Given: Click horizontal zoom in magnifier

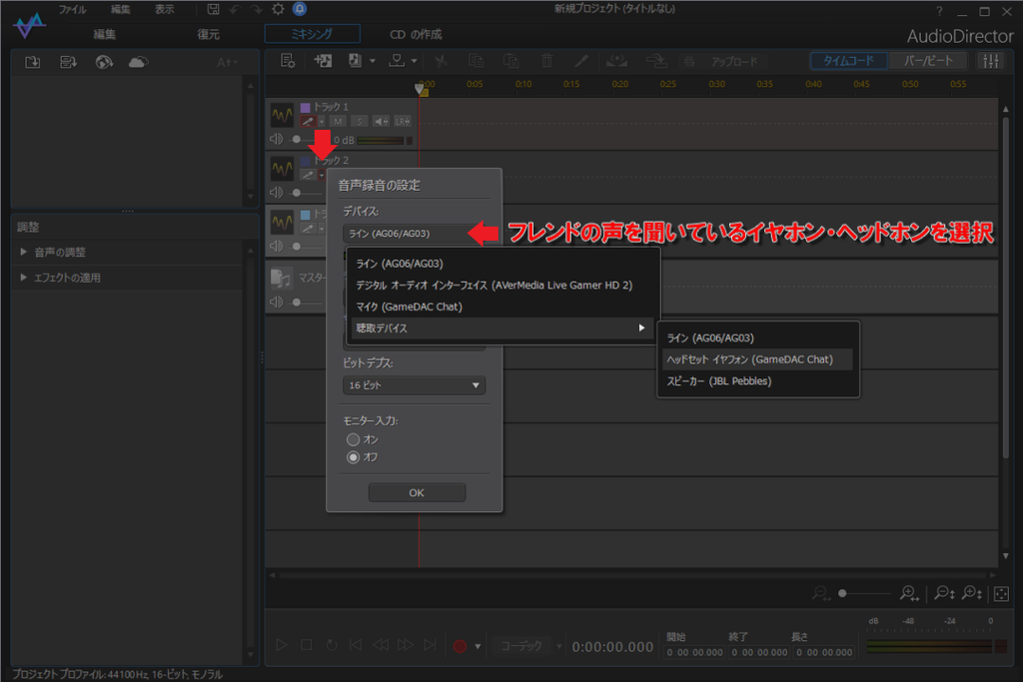Looking at the screenshot, I should 909,593.
